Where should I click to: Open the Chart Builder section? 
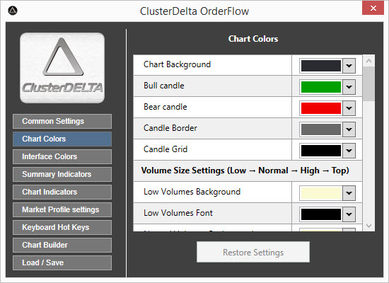[62, 245]
